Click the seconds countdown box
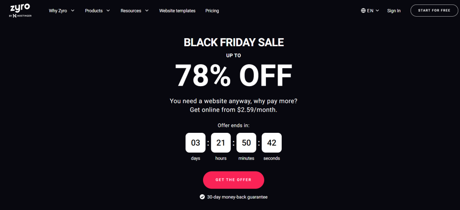The height and width of the screenshot is (210, 460). [272, 143]
